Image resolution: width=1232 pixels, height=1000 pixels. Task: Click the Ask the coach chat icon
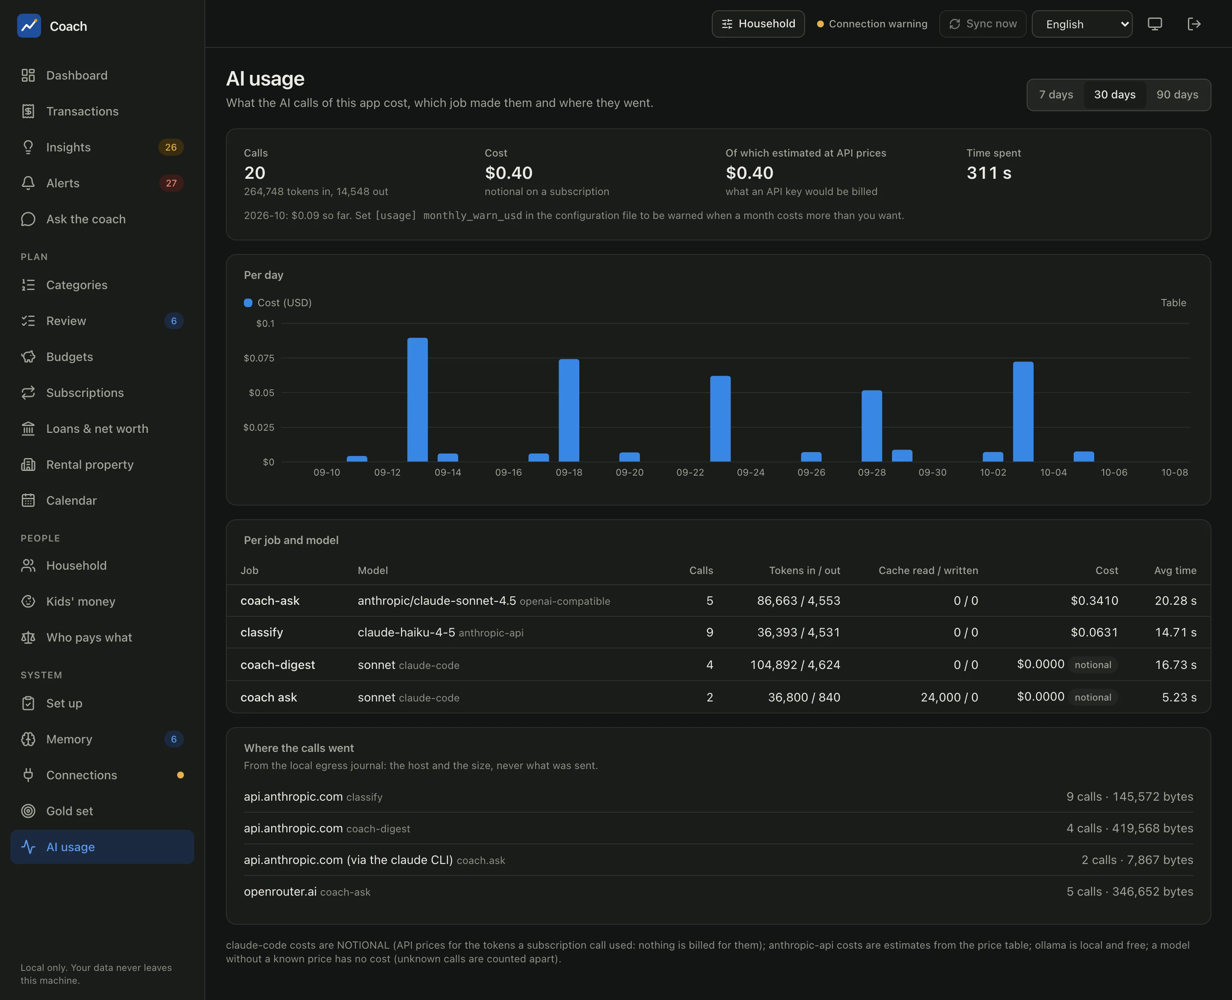[x=28, y=219]
